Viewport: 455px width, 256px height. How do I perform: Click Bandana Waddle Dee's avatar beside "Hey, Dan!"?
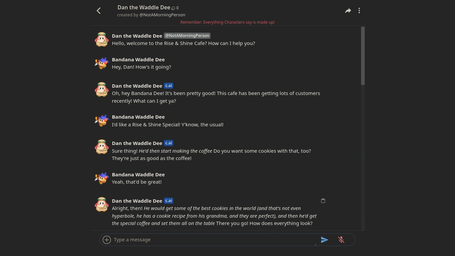click(102, 63)
